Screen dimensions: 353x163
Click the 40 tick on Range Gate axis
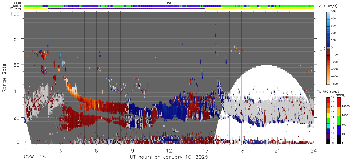[17, 91]
